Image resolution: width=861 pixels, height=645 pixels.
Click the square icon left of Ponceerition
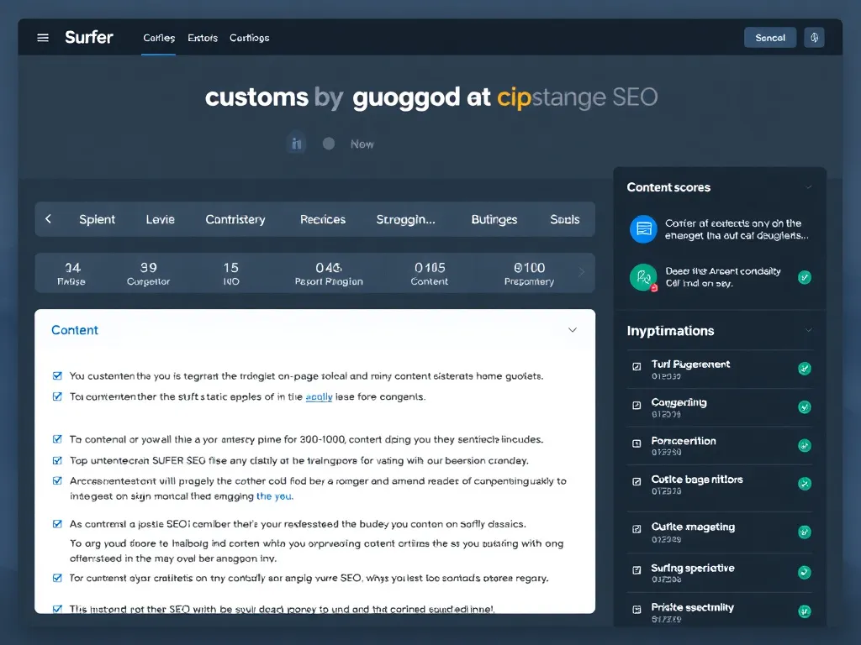637,443
